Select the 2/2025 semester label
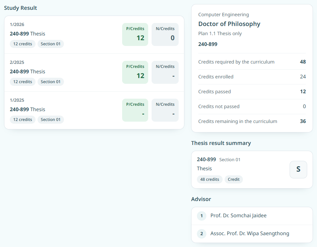This screenshot has width=317, height=247. [17, 62]
